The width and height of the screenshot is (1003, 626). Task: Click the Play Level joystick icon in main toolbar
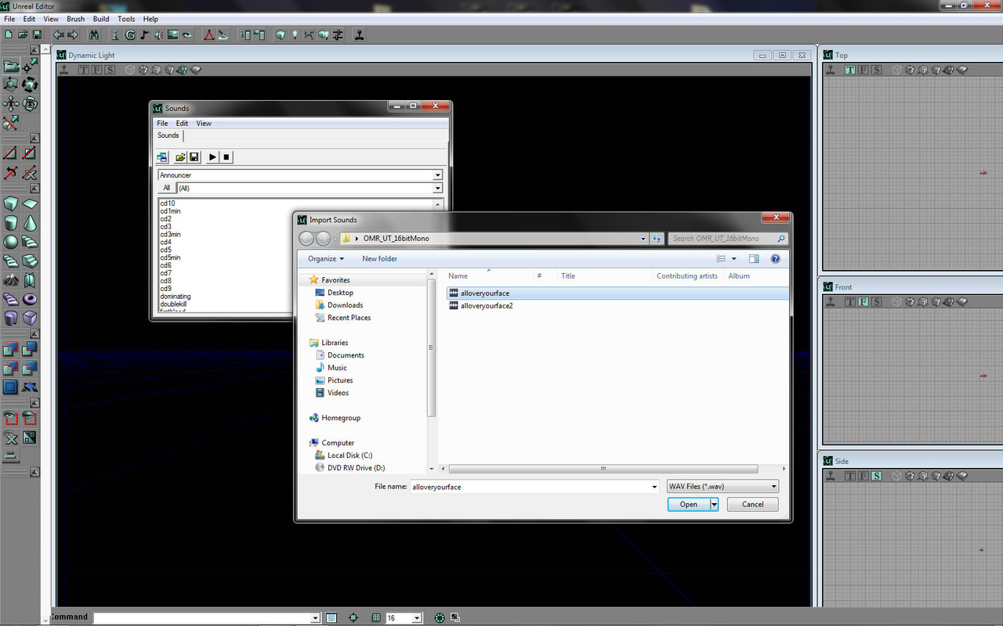pyautogui.click(x=359, y=35)
